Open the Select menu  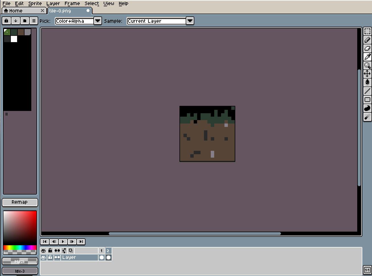click(x=92, y=3)
